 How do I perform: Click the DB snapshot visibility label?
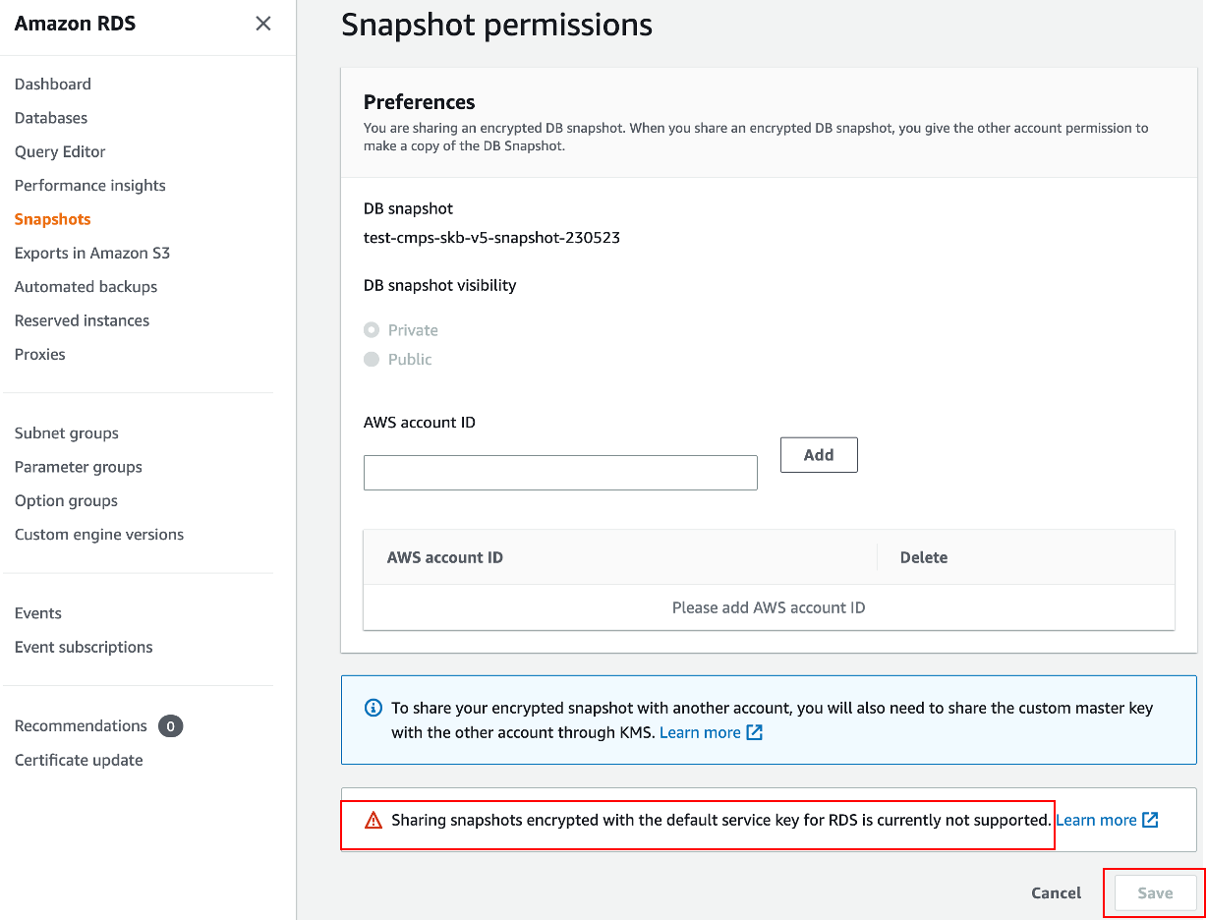[x=440, y=285]
